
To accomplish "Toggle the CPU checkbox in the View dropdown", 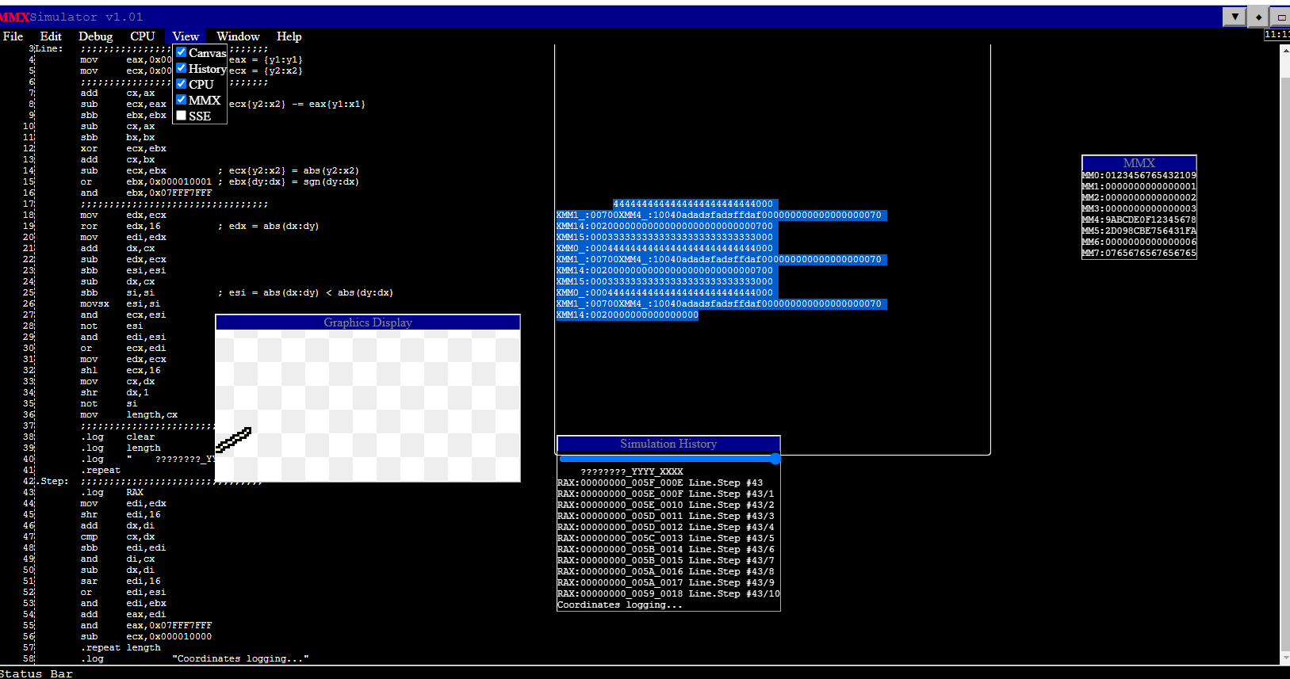I will (182, 84).
